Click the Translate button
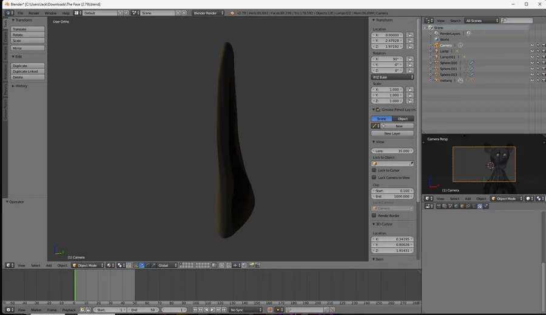Screen dimensions: 546x315 pyautogui.click(x=27, y=29)
